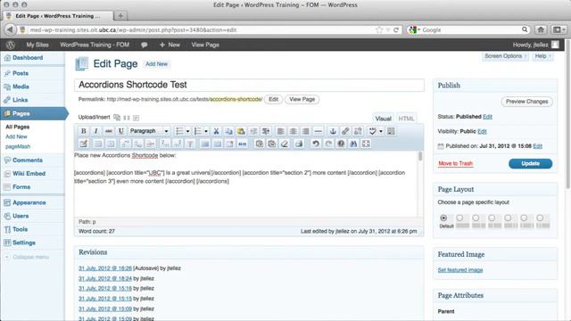
Task: Open Appearance in sidebar menu
Action: (29, 202)
